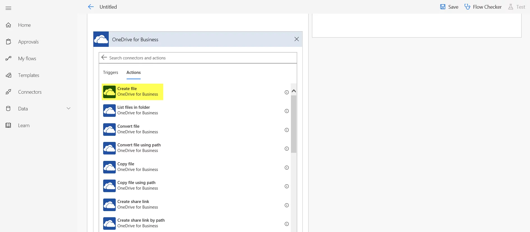Show info for Convert file action

(287, 130)
